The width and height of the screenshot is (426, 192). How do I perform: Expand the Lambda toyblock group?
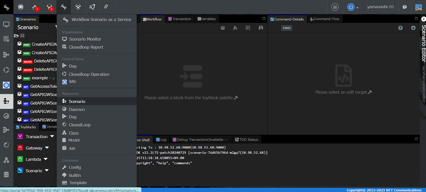click(45, 159)
